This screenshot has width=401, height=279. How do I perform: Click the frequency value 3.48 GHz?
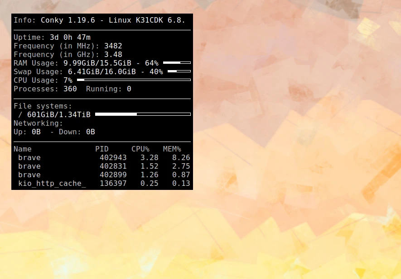(113, 55)
